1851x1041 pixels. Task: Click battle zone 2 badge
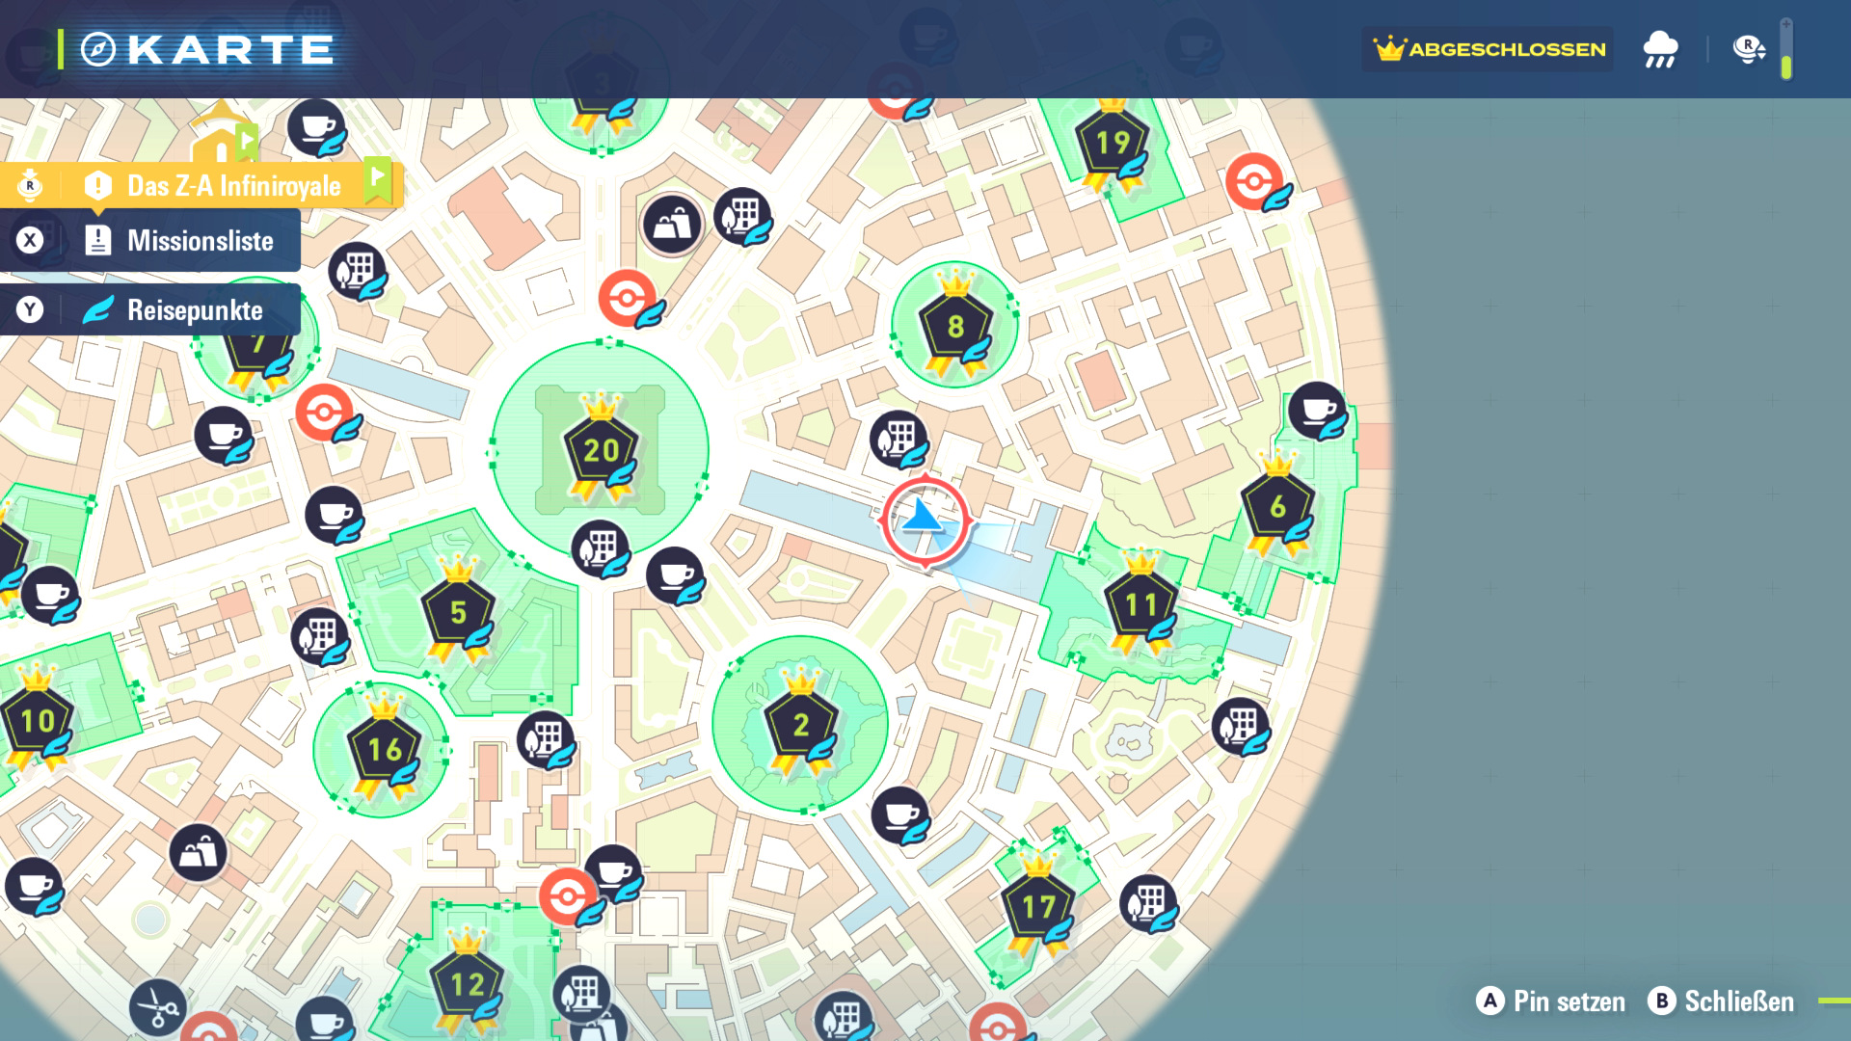(800, 725)
